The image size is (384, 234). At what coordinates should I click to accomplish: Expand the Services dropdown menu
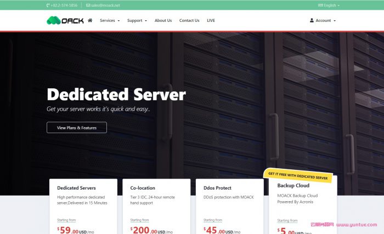click(110, 20)
